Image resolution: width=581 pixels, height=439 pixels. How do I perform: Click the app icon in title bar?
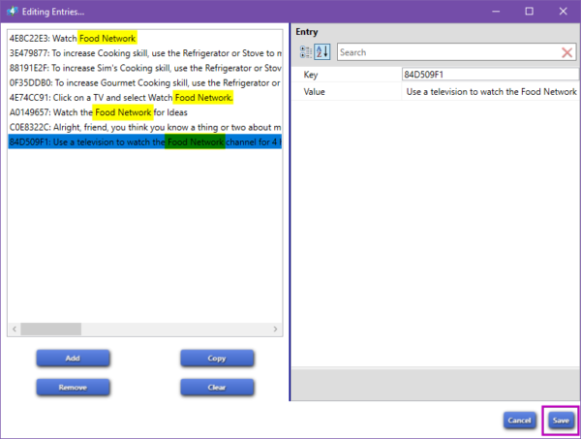coord(12,11)
